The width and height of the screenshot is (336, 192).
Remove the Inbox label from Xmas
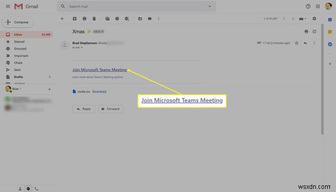click(103, 31)
